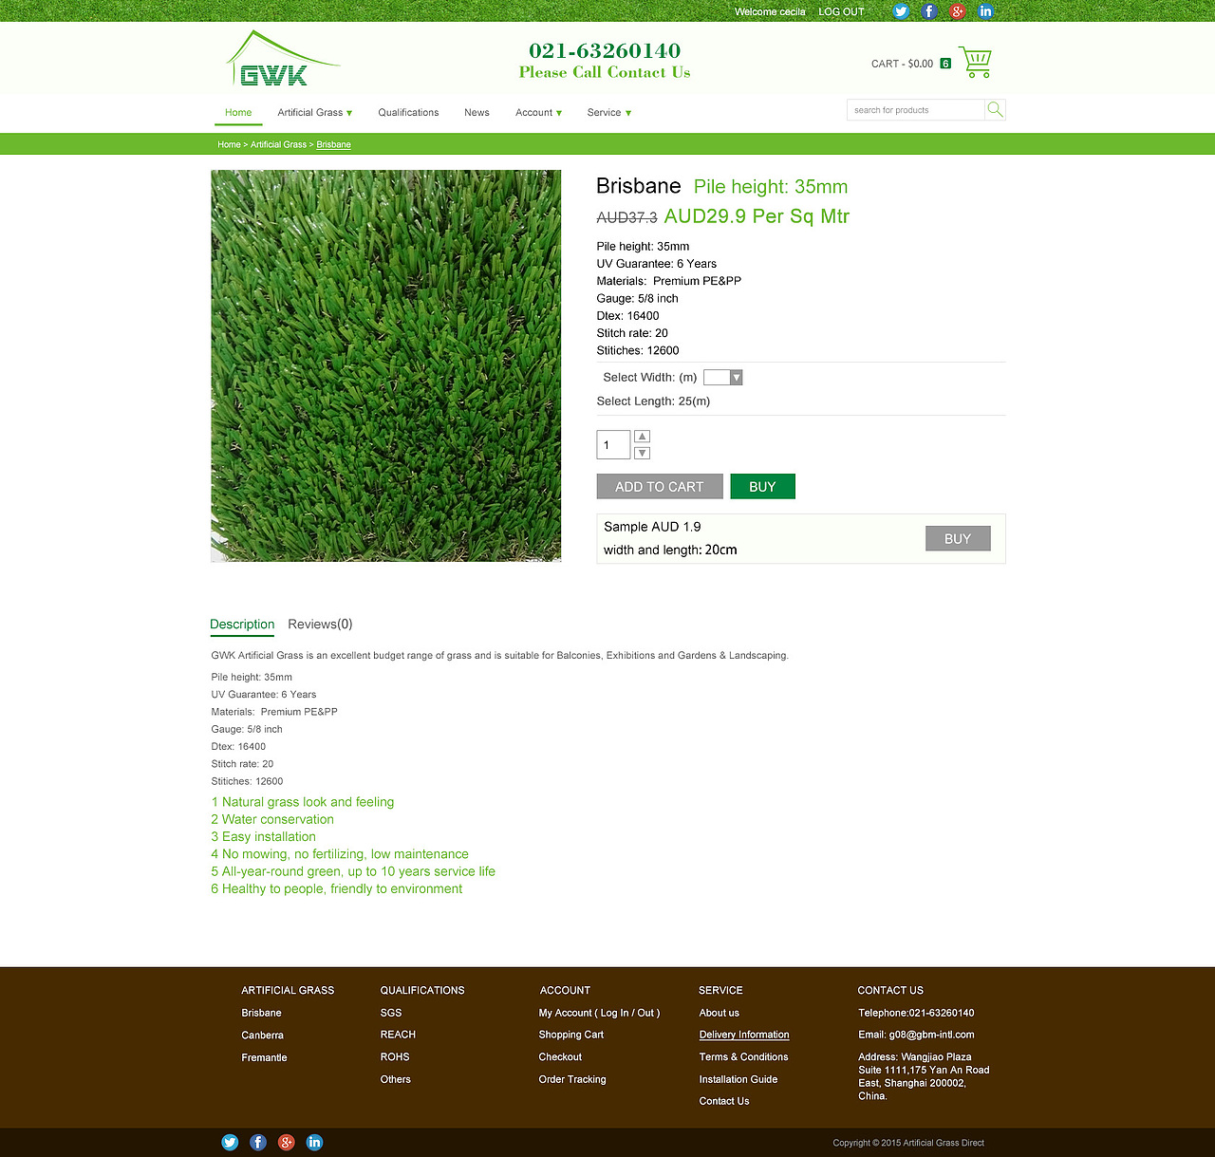Click '2 Water conservation' feature line

pos(272,819)
